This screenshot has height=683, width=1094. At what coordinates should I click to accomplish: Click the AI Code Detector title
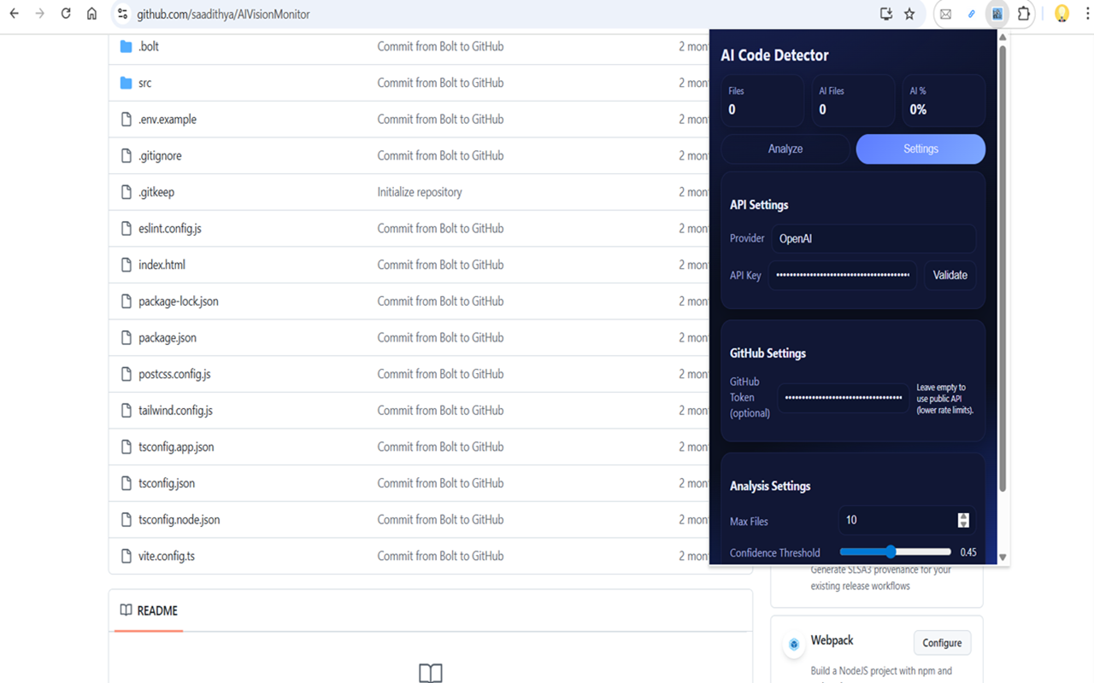point(775,55)
